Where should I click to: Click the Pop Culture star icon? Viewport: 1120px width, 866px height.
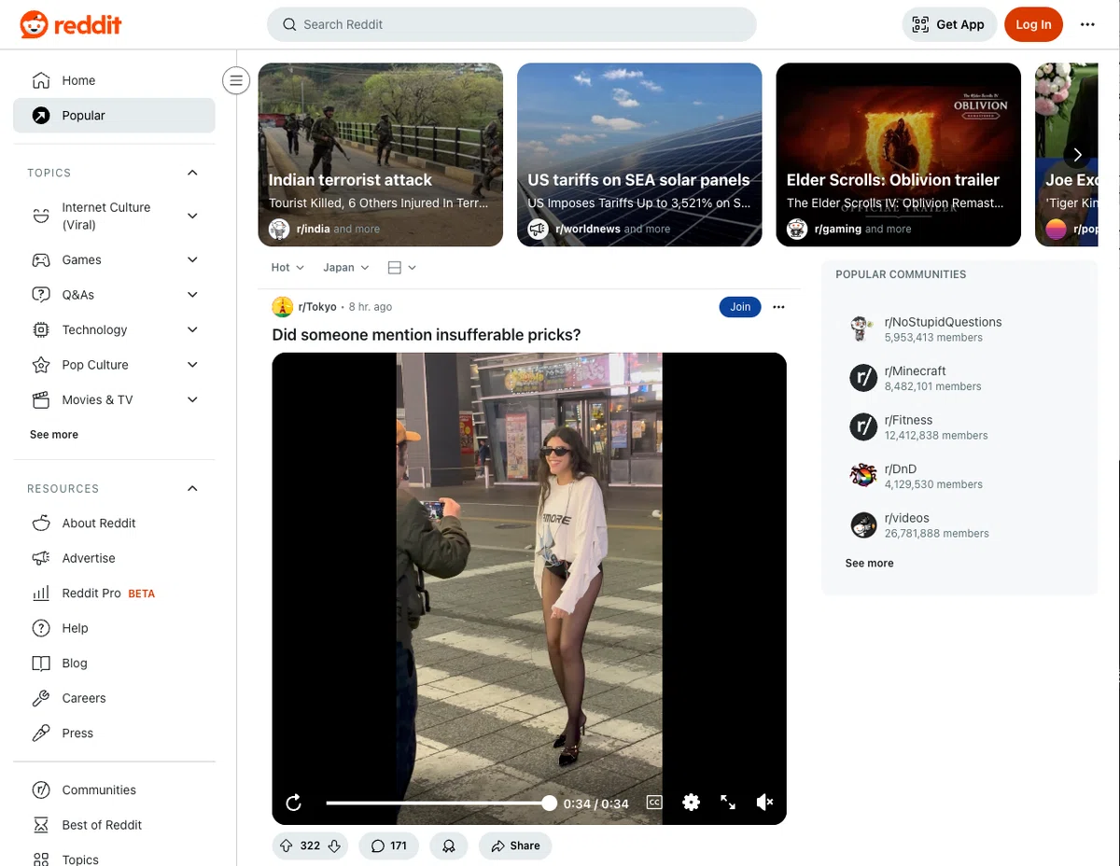coord(41,365)
